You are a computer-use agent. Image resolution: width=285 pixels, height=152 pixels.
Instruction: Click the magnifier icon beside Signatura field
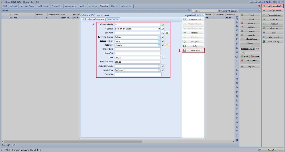tap(163, 33)
